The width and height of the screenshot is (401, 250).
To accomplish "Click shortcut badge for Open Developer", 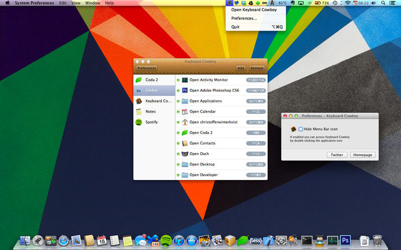I will pos(256,175).
